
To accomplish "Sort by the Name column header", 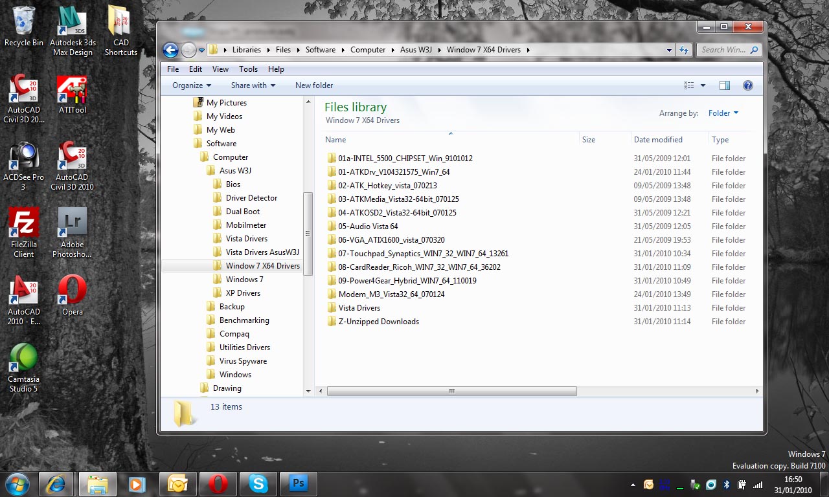I will coord(450,140).
